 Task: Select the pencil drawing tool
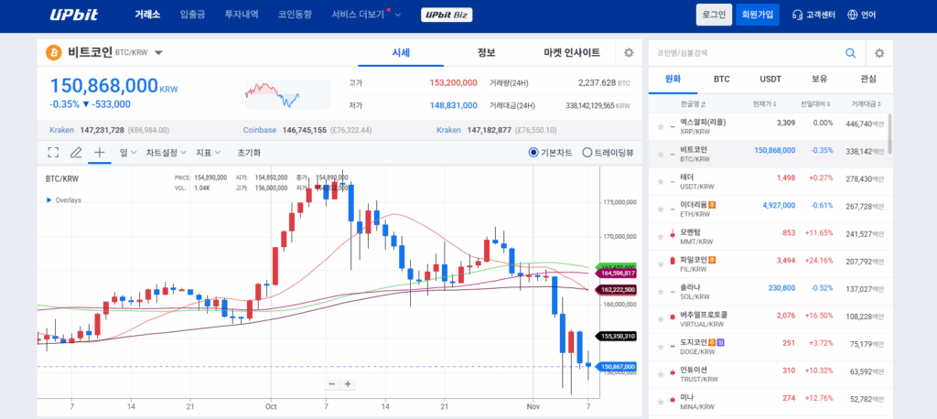[76, 153]
